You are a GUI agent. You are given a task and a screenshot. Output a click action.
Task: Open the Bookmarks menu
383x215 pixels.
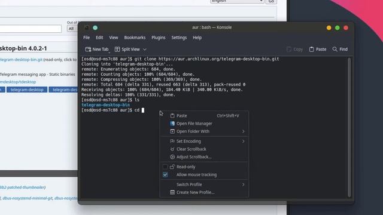135,38
